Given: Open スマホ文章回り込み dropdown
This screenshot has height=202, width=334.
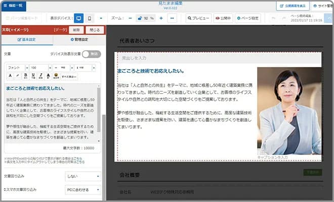Looking at the screenshot, I should tap(83, 190).
